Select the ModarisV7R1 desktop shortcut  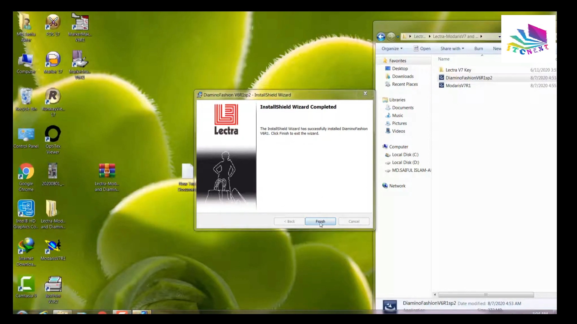53,250
